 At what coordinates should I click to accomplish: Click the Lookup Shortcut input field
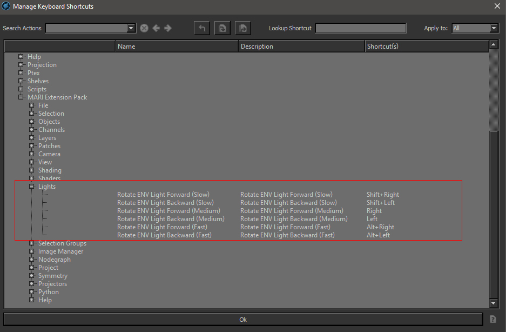[360, 28]
